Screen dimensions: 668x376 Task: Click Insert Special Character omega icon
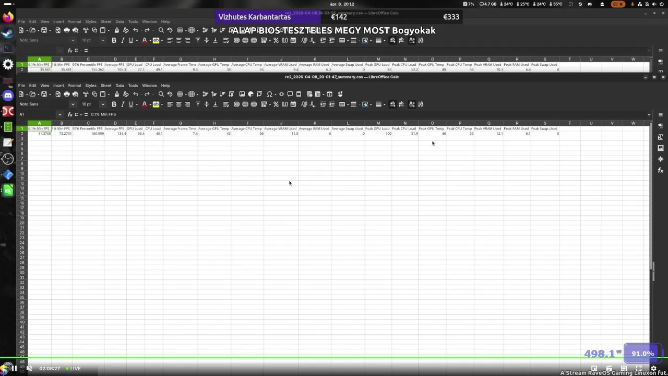click(x=269, y=94)
